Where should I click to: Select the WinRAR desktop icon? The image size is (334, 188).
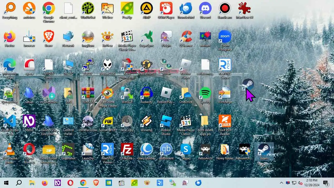coord(88,95)
